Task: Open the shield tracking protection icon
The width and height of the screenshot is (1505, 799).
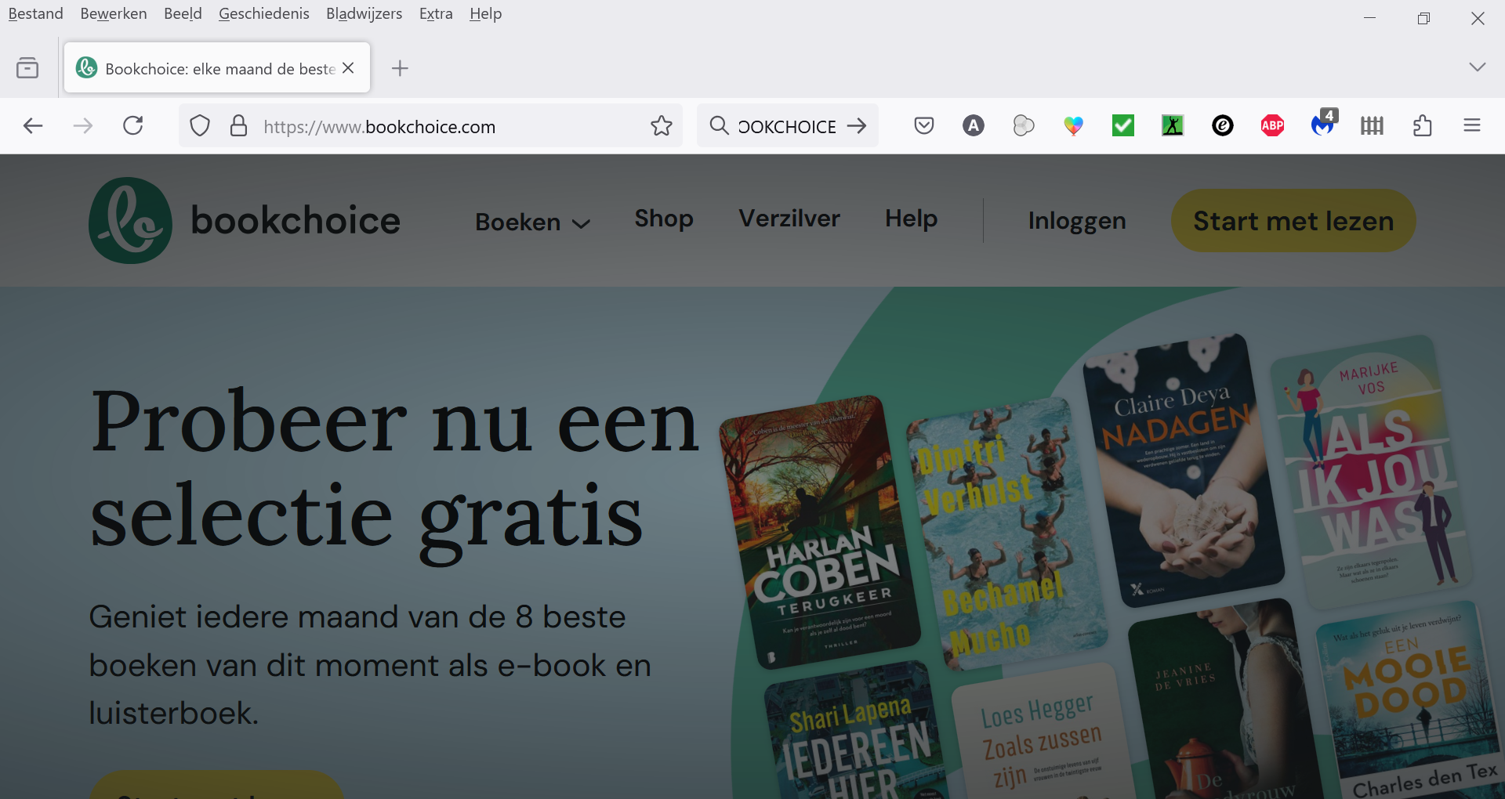Action: [x=200, y=125]
